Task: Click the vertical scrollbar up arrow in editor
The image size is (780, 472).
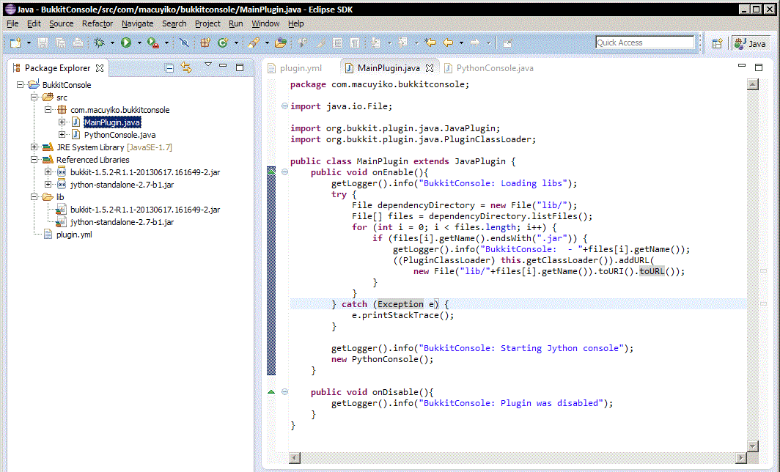Action: click(753, 84)
